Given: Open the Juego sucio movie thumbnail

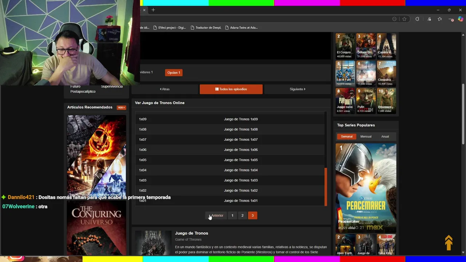Looking at the screenshot, I should pyautogui.click(x=345, y=101).
